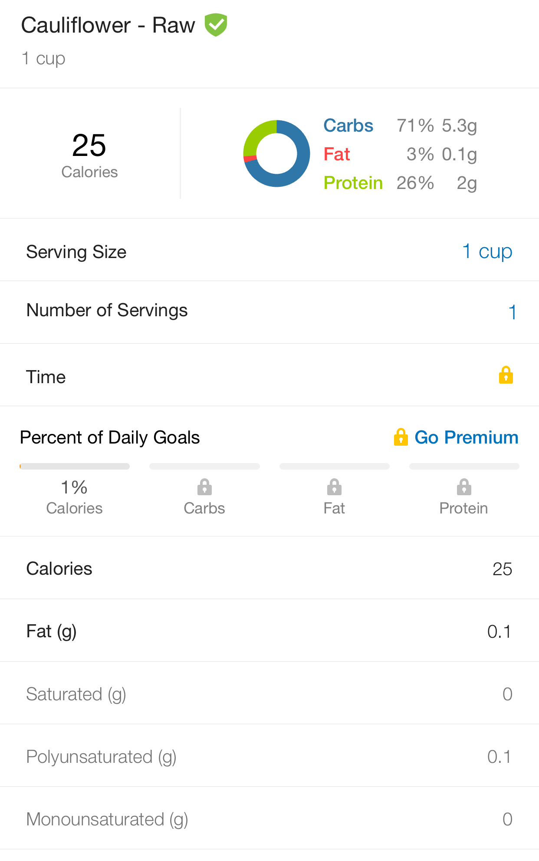The height and width of the screenshot is (861, 539).
Task: Tap the Calories row showing 25
Action: pos(269,568)
